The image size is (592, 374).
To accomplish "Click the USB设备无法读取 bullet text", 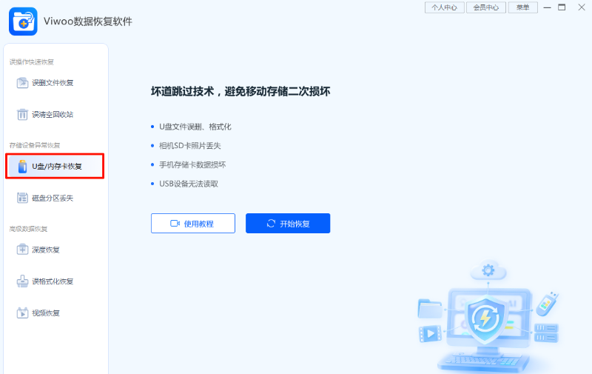I will click(x=189, y=184).
